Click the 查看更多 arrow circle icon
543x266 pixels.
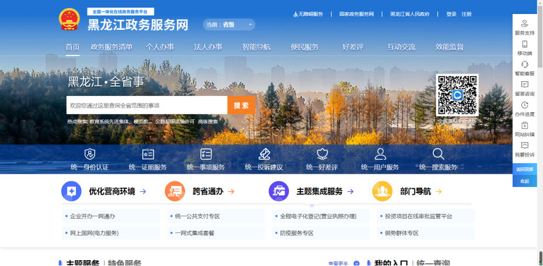click(x=356, y=263)
